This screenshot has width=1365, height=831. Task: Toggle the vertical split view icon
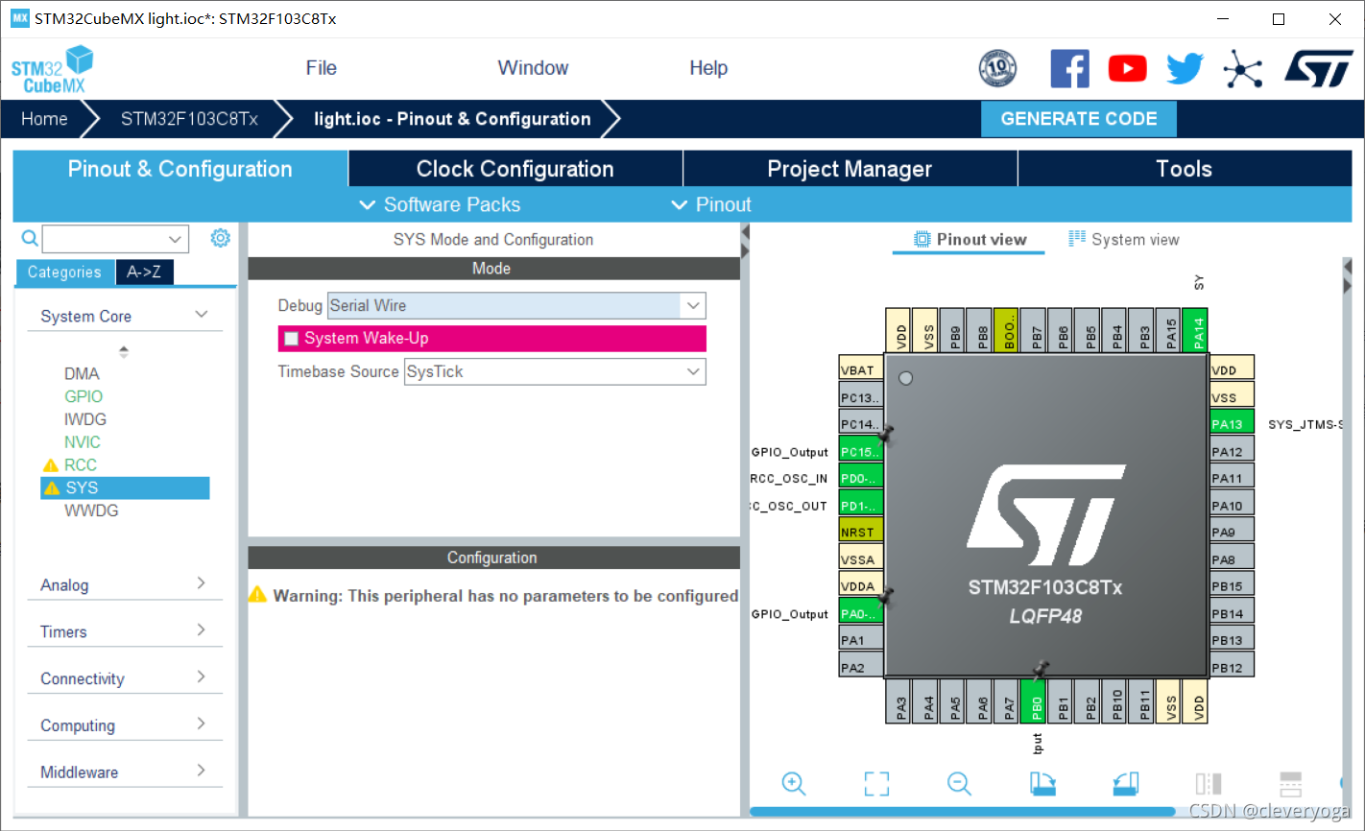(1209, 783)
